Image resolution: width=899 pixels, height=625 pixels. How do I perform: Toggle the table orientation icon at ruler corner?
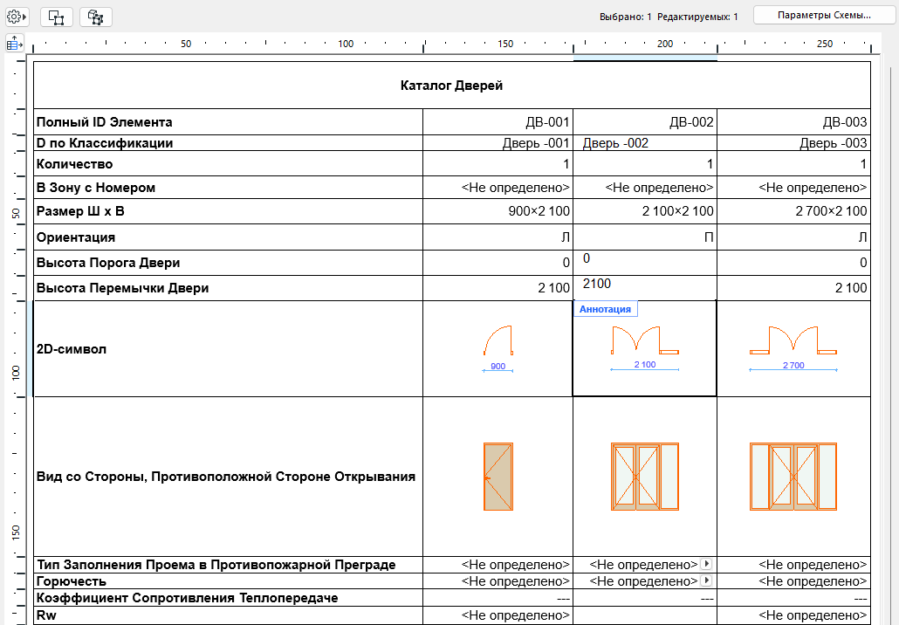click(x=13, y=43)
